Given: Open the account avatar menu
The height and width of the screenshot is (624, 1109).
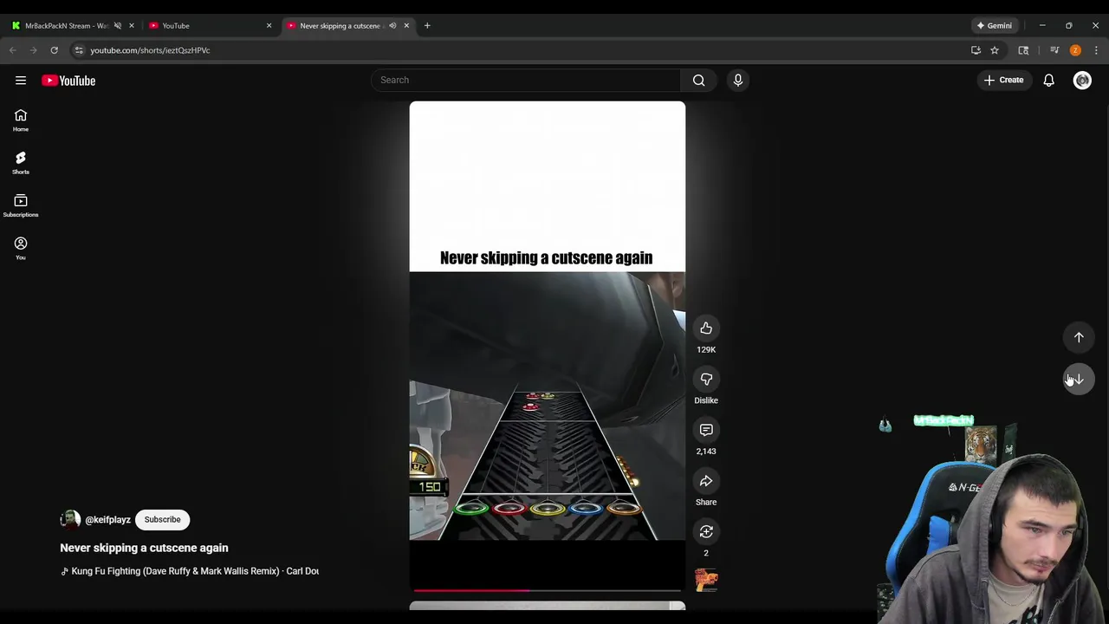Looking at the screenshot, I should 1082,80.
